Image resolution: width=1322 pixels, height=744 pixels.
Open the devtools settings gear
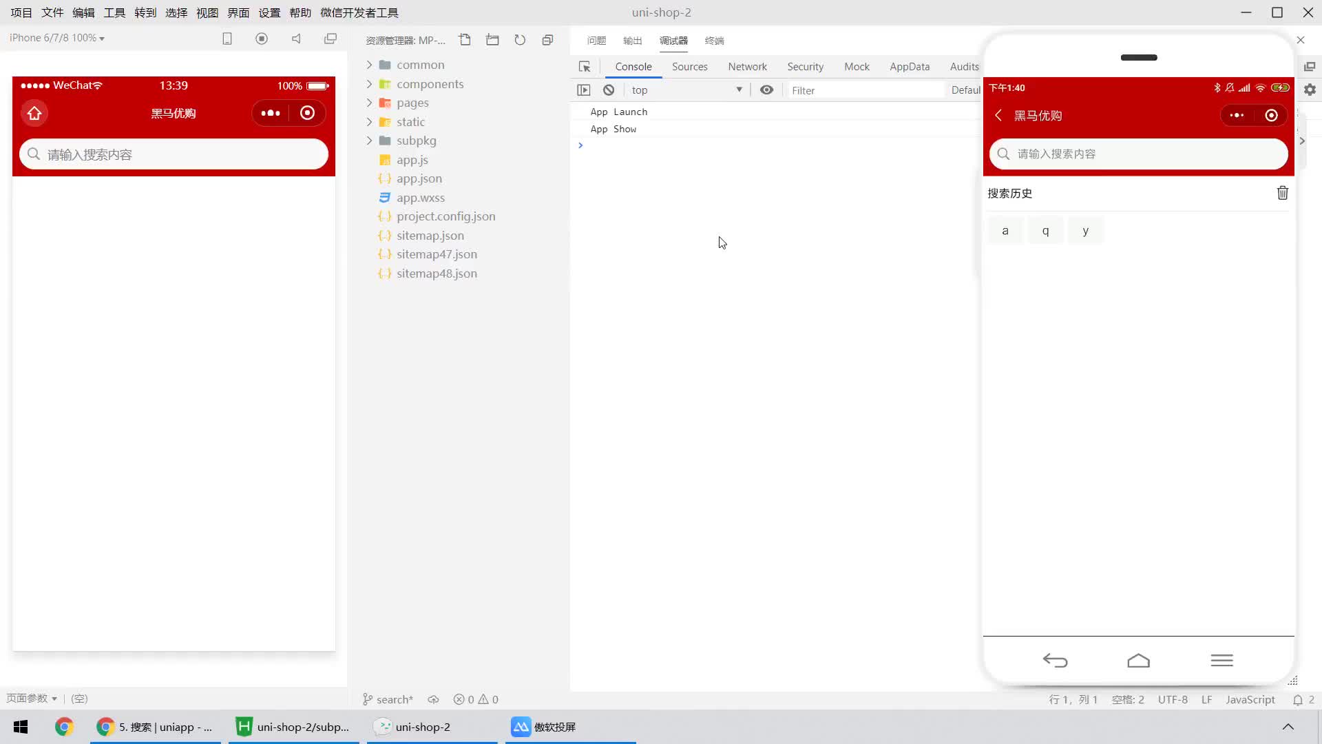point(1310,90)
